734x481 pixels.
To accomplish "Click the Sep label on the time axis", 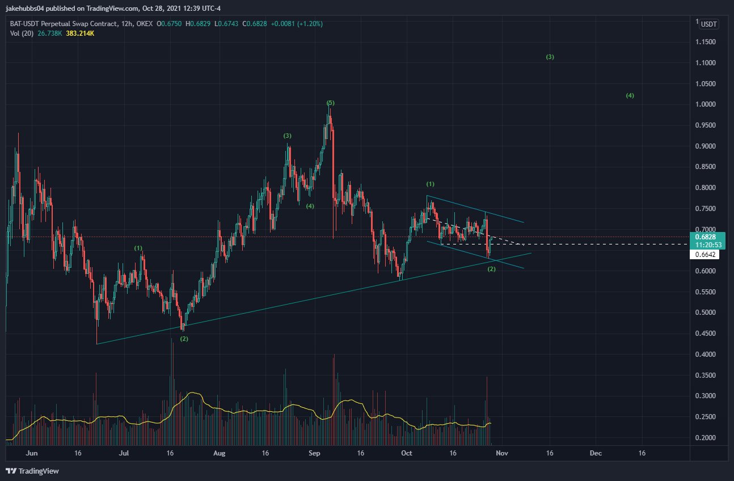I will [316, 453].
